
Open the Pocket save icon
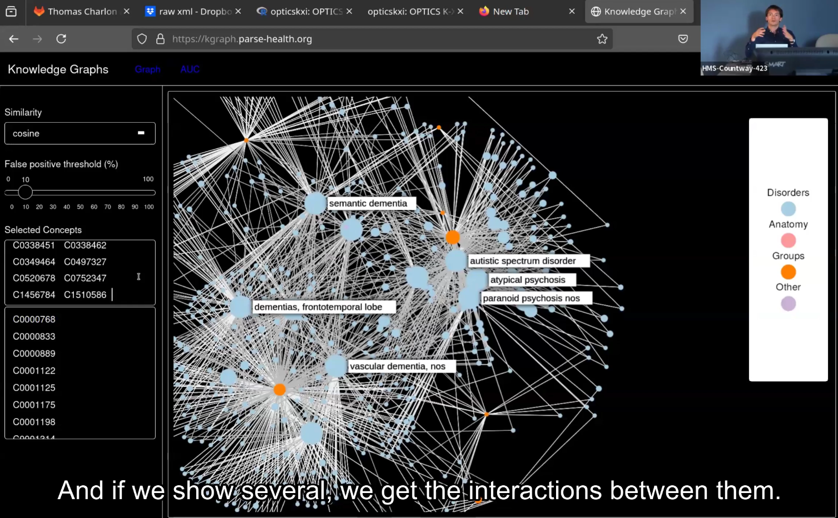coord(683,39)
